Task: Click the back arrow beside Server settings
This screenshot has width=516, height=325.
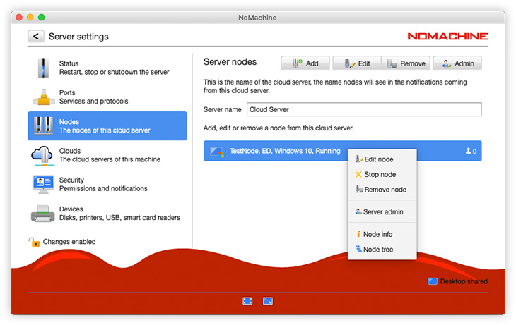Action: (36, 37)
